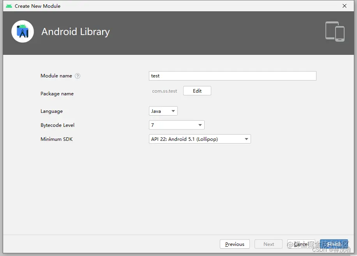The width and height of the screenshot is (357, 256).
Task: Click the arrow on the Language selector
Action: coord(173,111)
